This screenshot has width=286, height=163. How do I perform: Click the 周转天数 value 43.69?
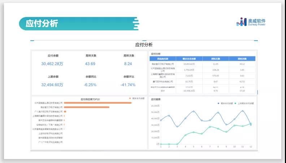pyautogui.click(x=90, y=64)
